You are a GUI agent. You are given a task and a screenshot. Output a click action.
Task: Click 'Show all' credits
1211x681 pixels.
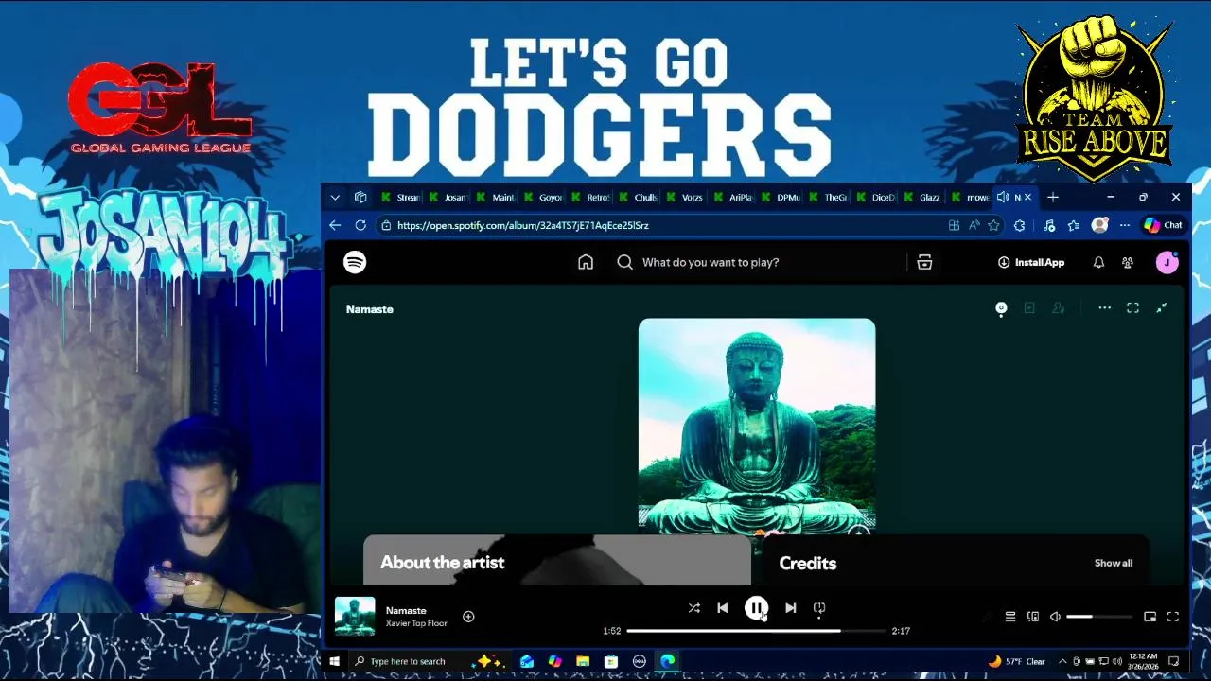tap(1114, 563)
